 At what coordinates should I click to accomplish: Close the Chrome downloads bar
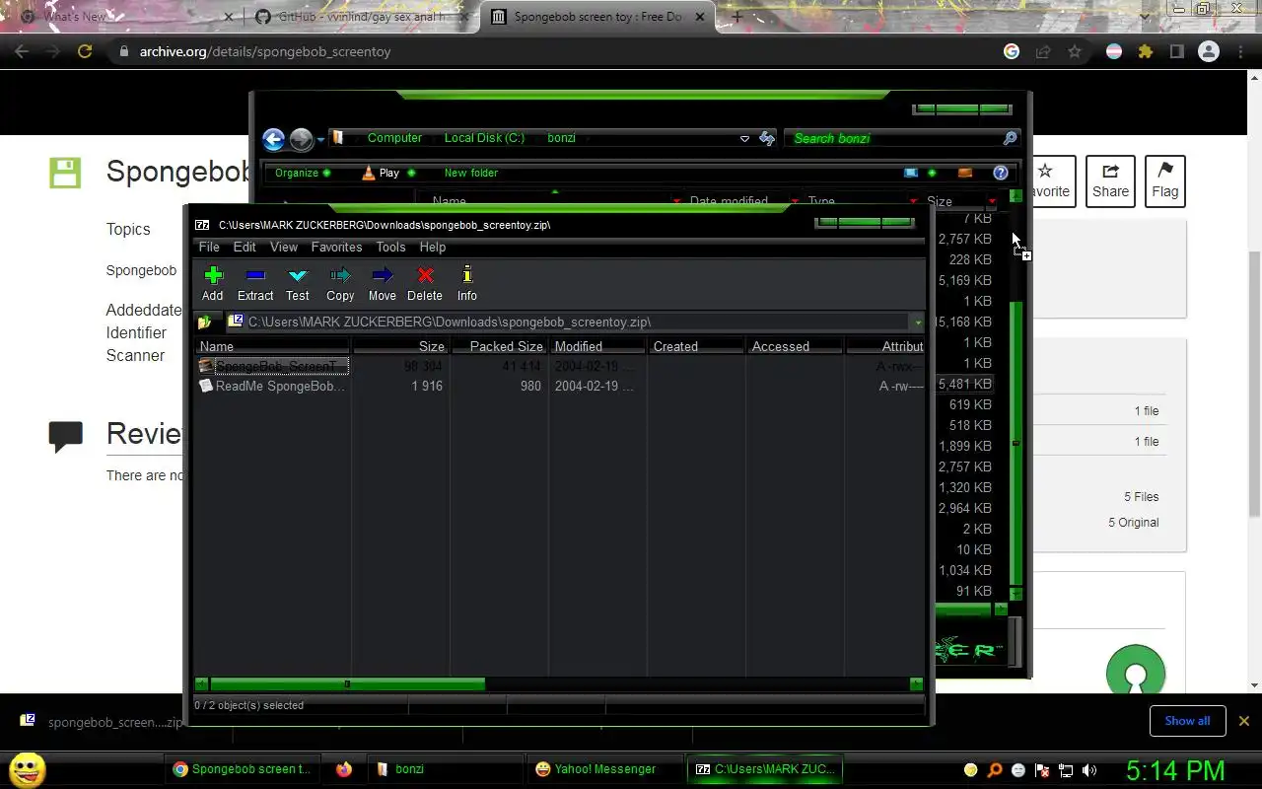coord(1244,721)
